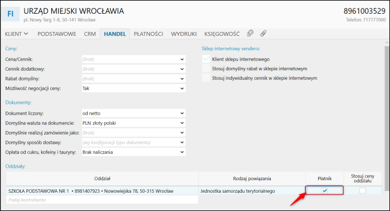This screenshot has height=211, width=390.
Task: Open the Dokument liczony dropdown
Action: pos(134,113)
